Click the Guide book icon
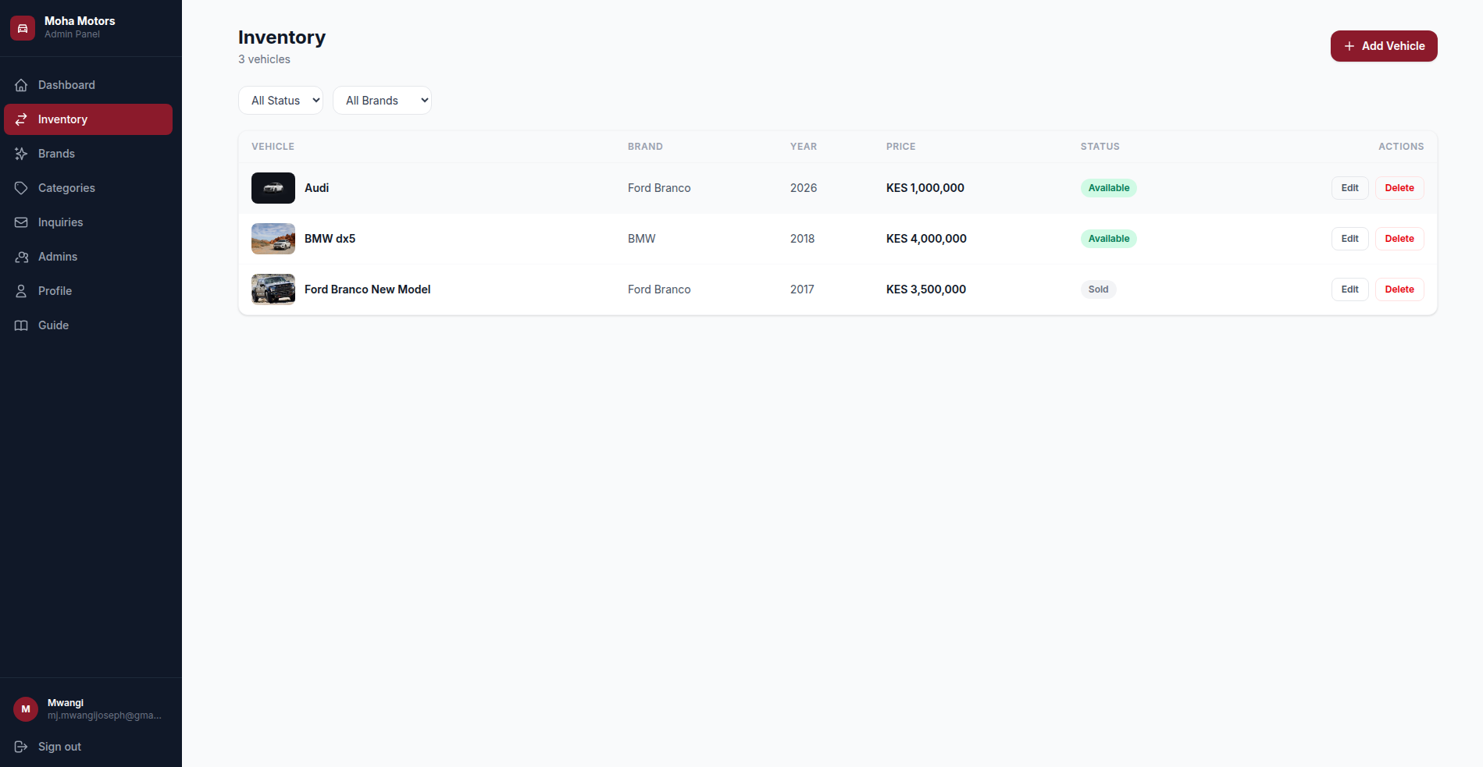 21,325
